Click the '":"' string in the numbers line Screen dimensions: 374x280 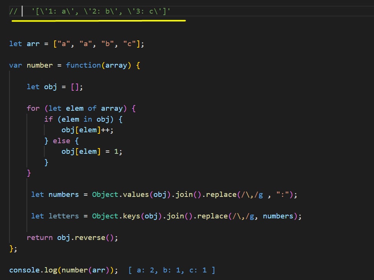pos(283,195)
